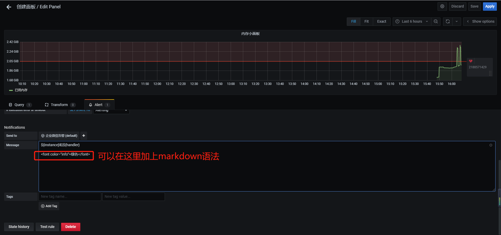Select the Fill display mode
The image size is (501, 235).
click(353, 22)
